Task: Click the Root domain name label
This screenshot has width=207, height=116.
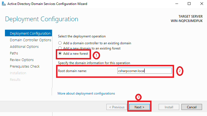Action: 72,71
